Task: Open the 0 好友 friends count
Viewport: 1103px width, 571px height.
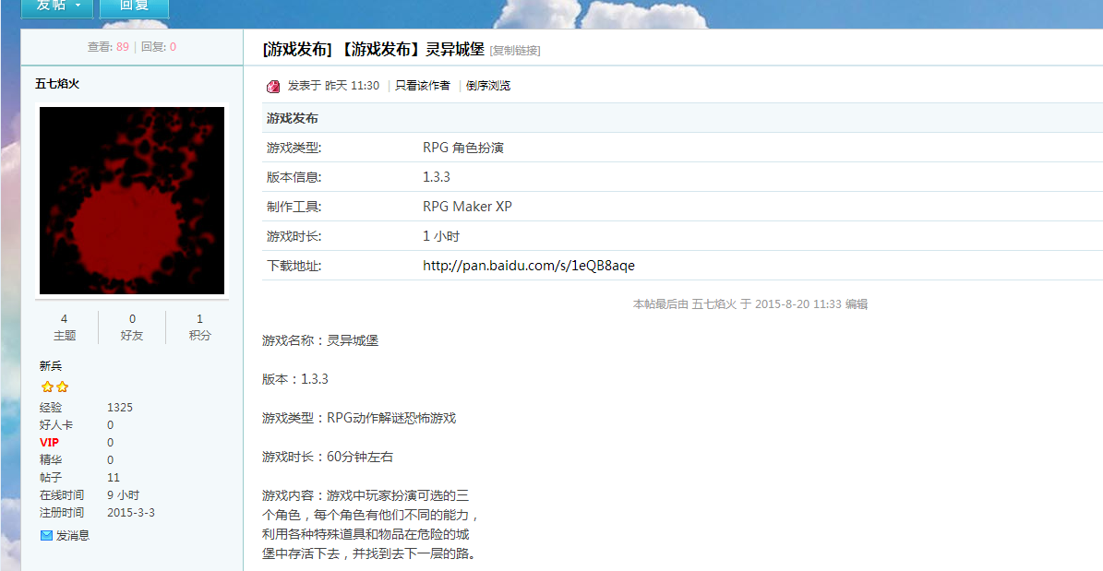Action: pos(132,327)
